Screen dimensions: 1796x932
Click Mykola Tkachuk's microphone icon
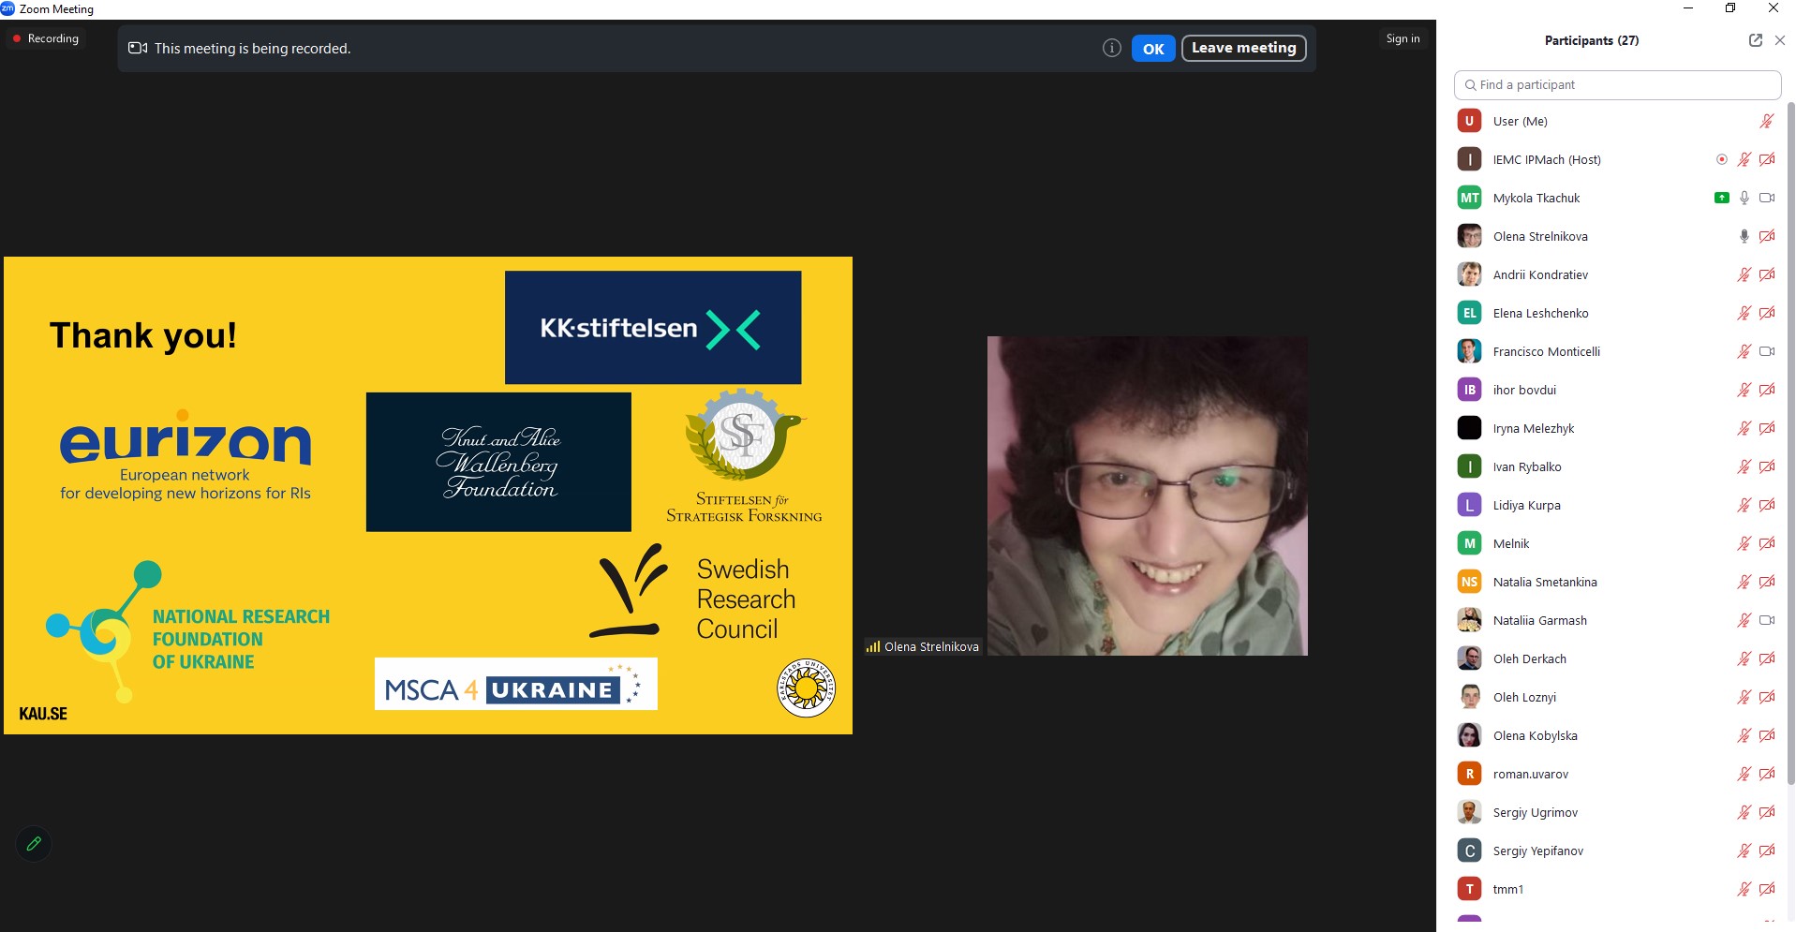(x=1744, y=198)
